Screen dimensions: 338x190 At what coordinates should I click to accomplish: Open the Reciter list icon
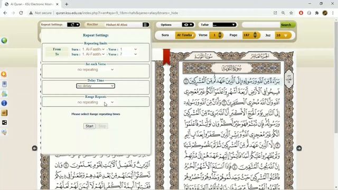pos(146,25)
